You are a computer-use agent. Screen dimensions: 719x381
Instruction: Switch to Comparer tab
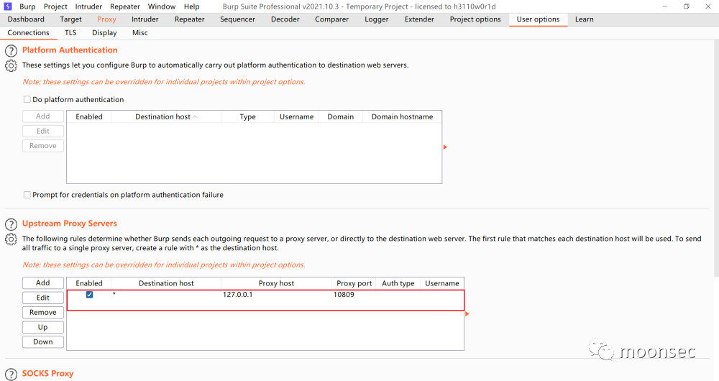click(x=331, y=19)
